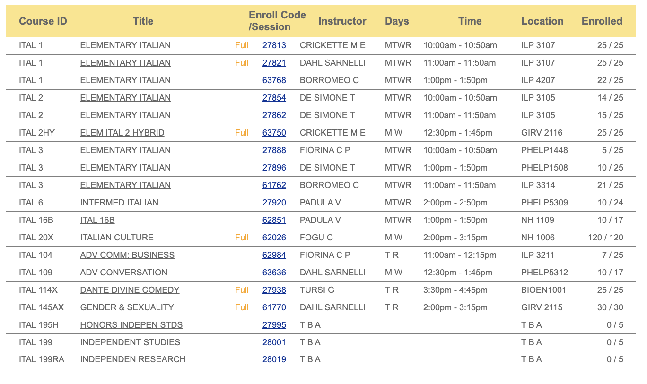The height and width of the screenshot is (384, 647).
Task: Select the Course ID column header
Action: [x=43, y=21]
